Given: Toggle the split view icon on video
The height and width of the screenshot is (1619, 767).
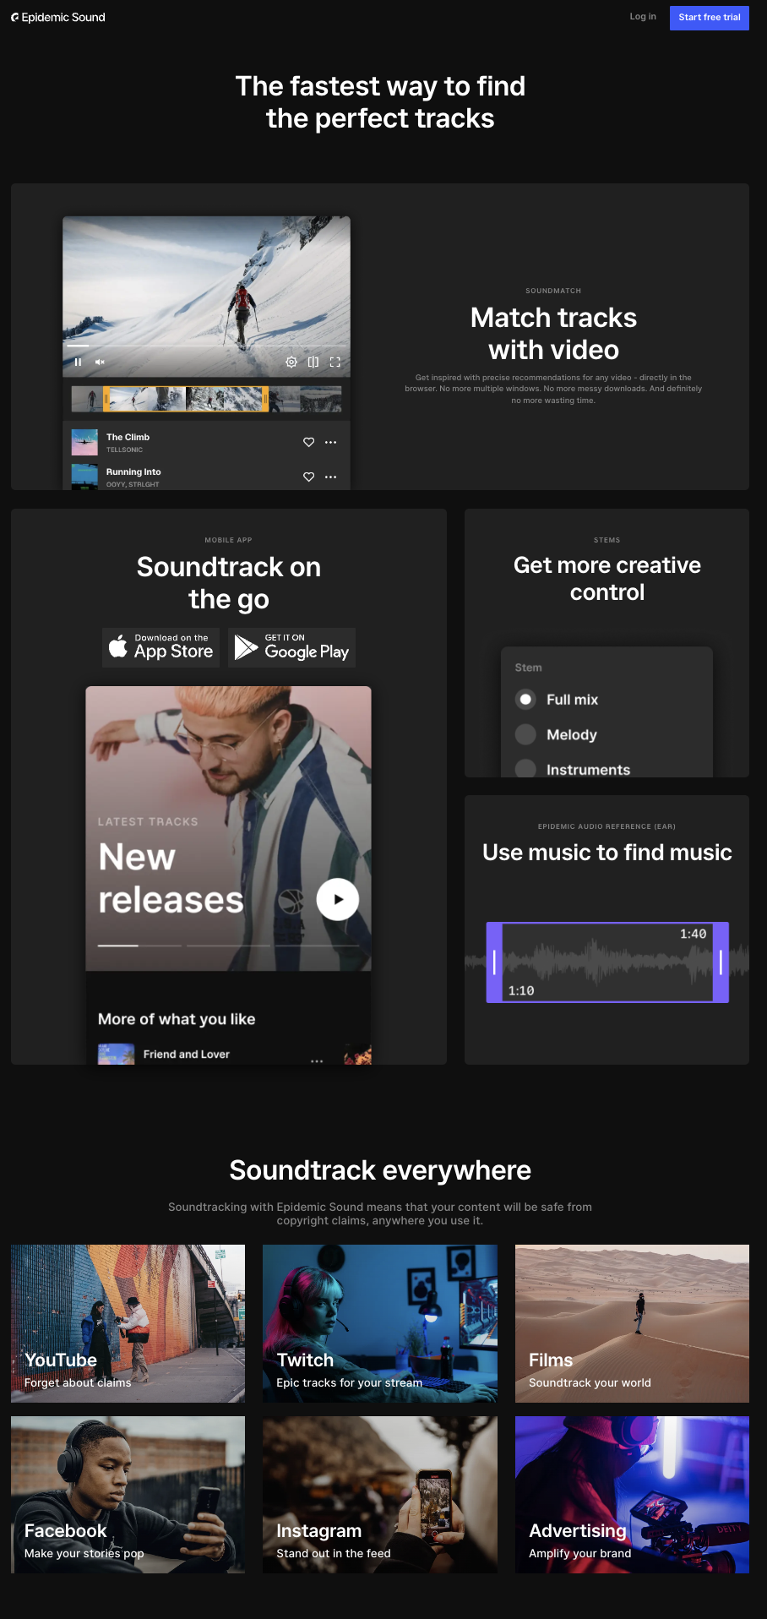Looking at the screenshot, I should click(x=313, y=362).
